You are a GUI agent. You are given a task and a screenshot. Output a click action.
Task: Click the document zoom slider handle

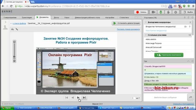[14, 57]
